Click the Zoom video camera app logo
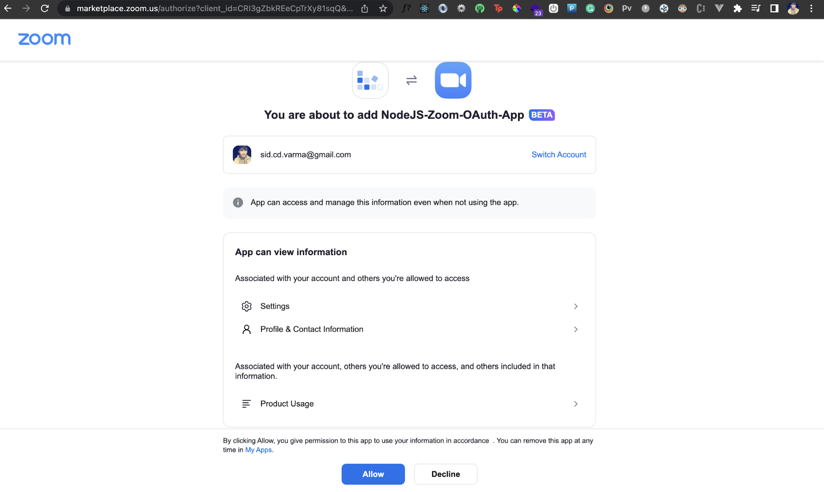The height and width of the screenshot is (492, 824). click(x=453, y=80)
